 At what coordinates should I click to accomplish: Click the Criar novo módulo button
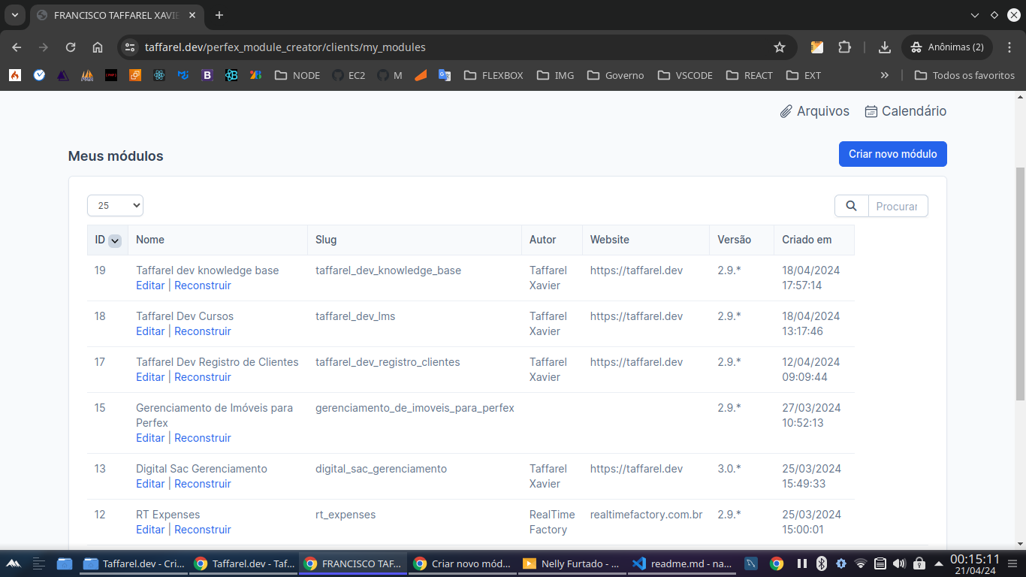click(x=892, y=154)
